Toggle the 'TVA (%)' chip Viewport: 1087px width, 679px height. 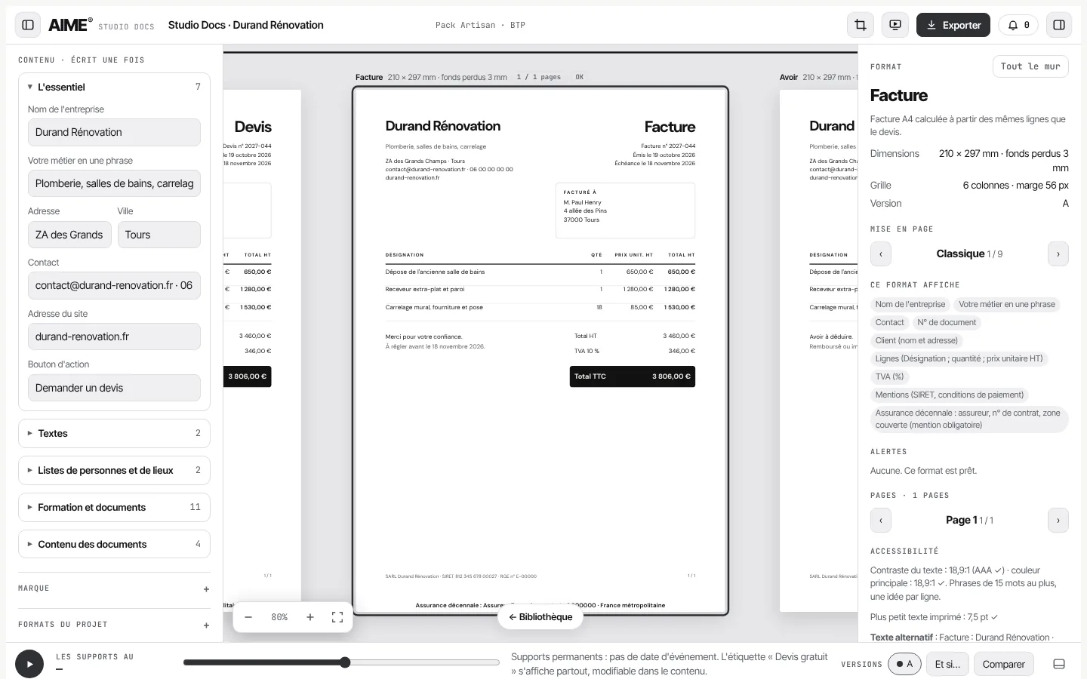(889, 376)
